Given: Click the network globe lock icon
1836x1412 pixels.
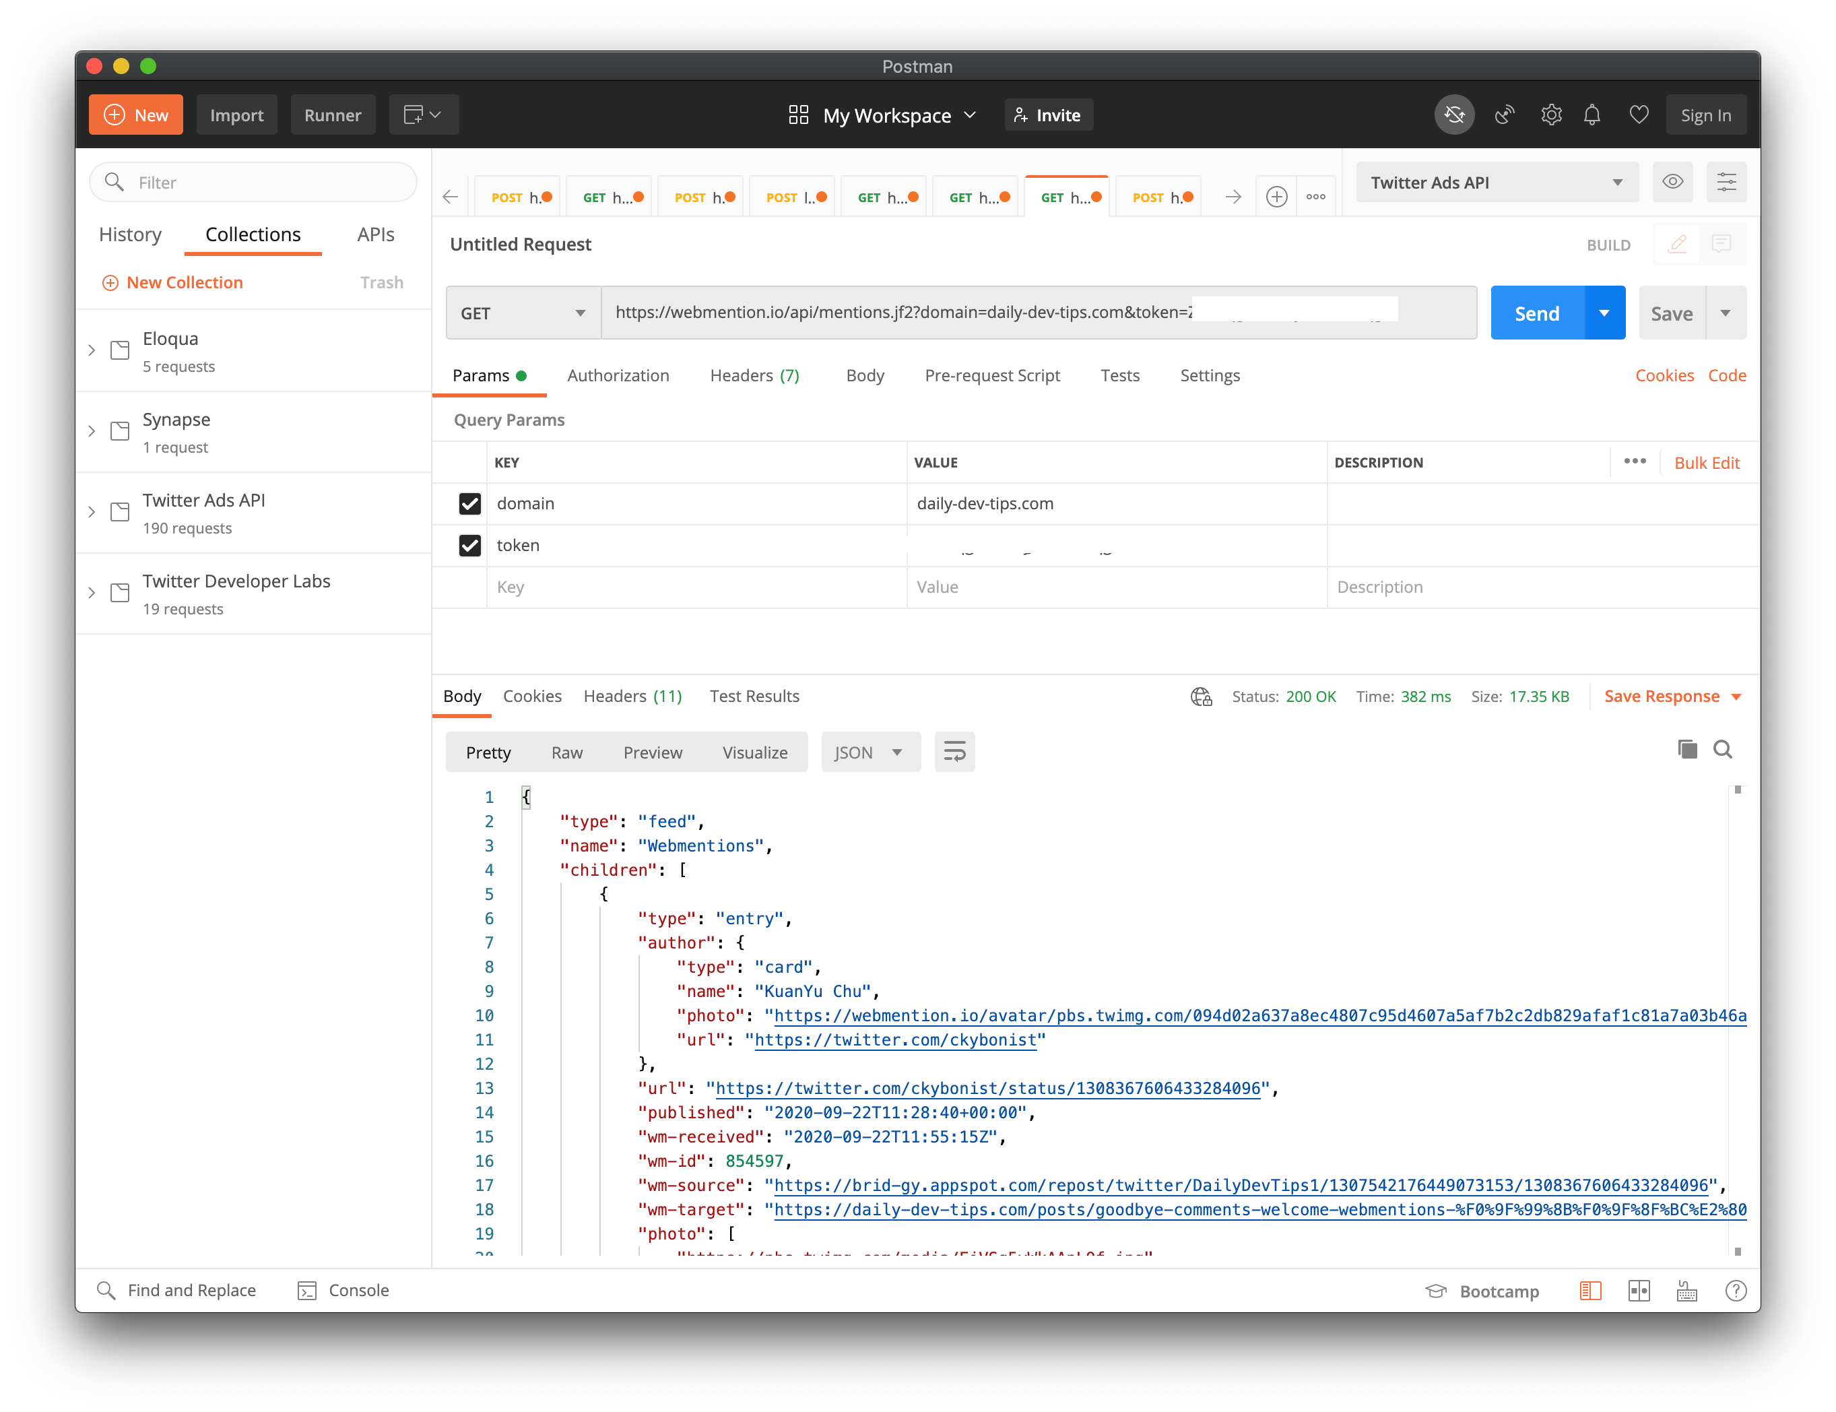Looking at the screenshot, I should coord(1202,696).
